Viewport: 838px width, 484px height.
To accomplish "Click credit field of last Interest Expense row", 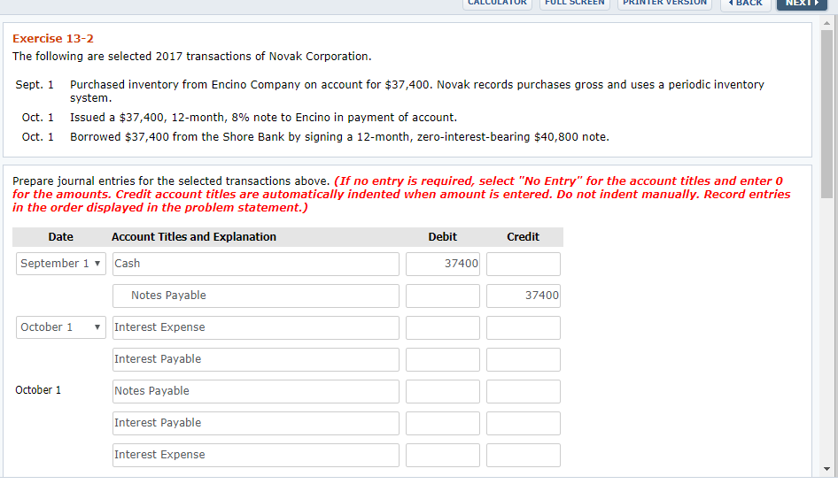I will pos(524,455).
